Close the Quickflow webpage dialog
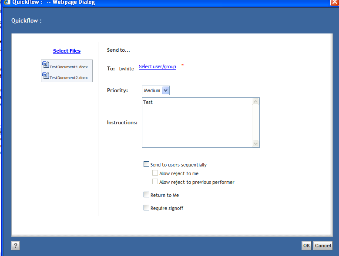The width and height of the screenshot is (339, 256). [335, 2]
